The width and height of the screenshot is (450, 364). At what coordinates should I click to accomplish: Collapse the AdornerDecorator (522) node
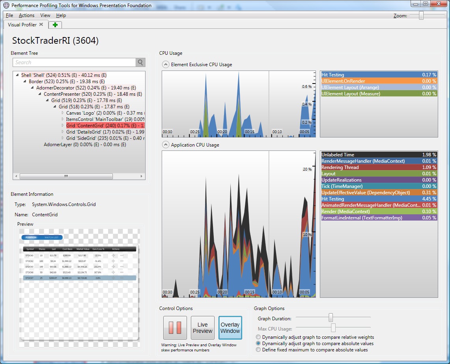32,88
